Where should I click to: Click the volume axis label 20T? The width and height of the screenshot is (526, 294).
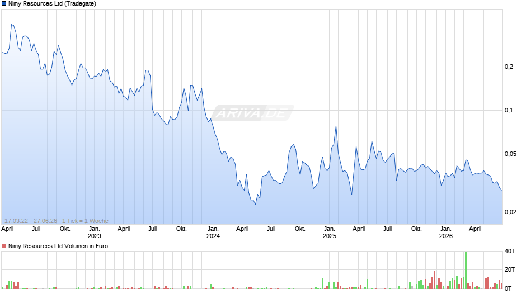[510, 269]
